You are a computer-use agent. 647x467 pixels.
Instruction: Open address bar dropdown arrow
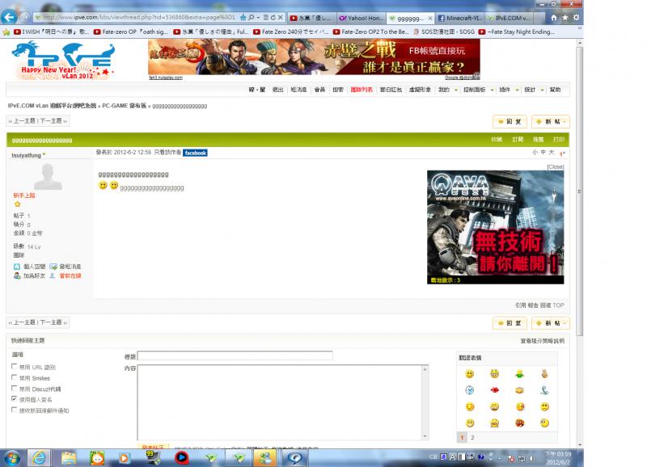(258, 18)
